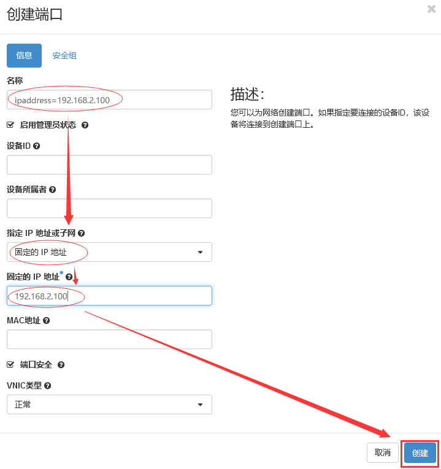Close the 创建端口 dialog with X

coord(431,9)
